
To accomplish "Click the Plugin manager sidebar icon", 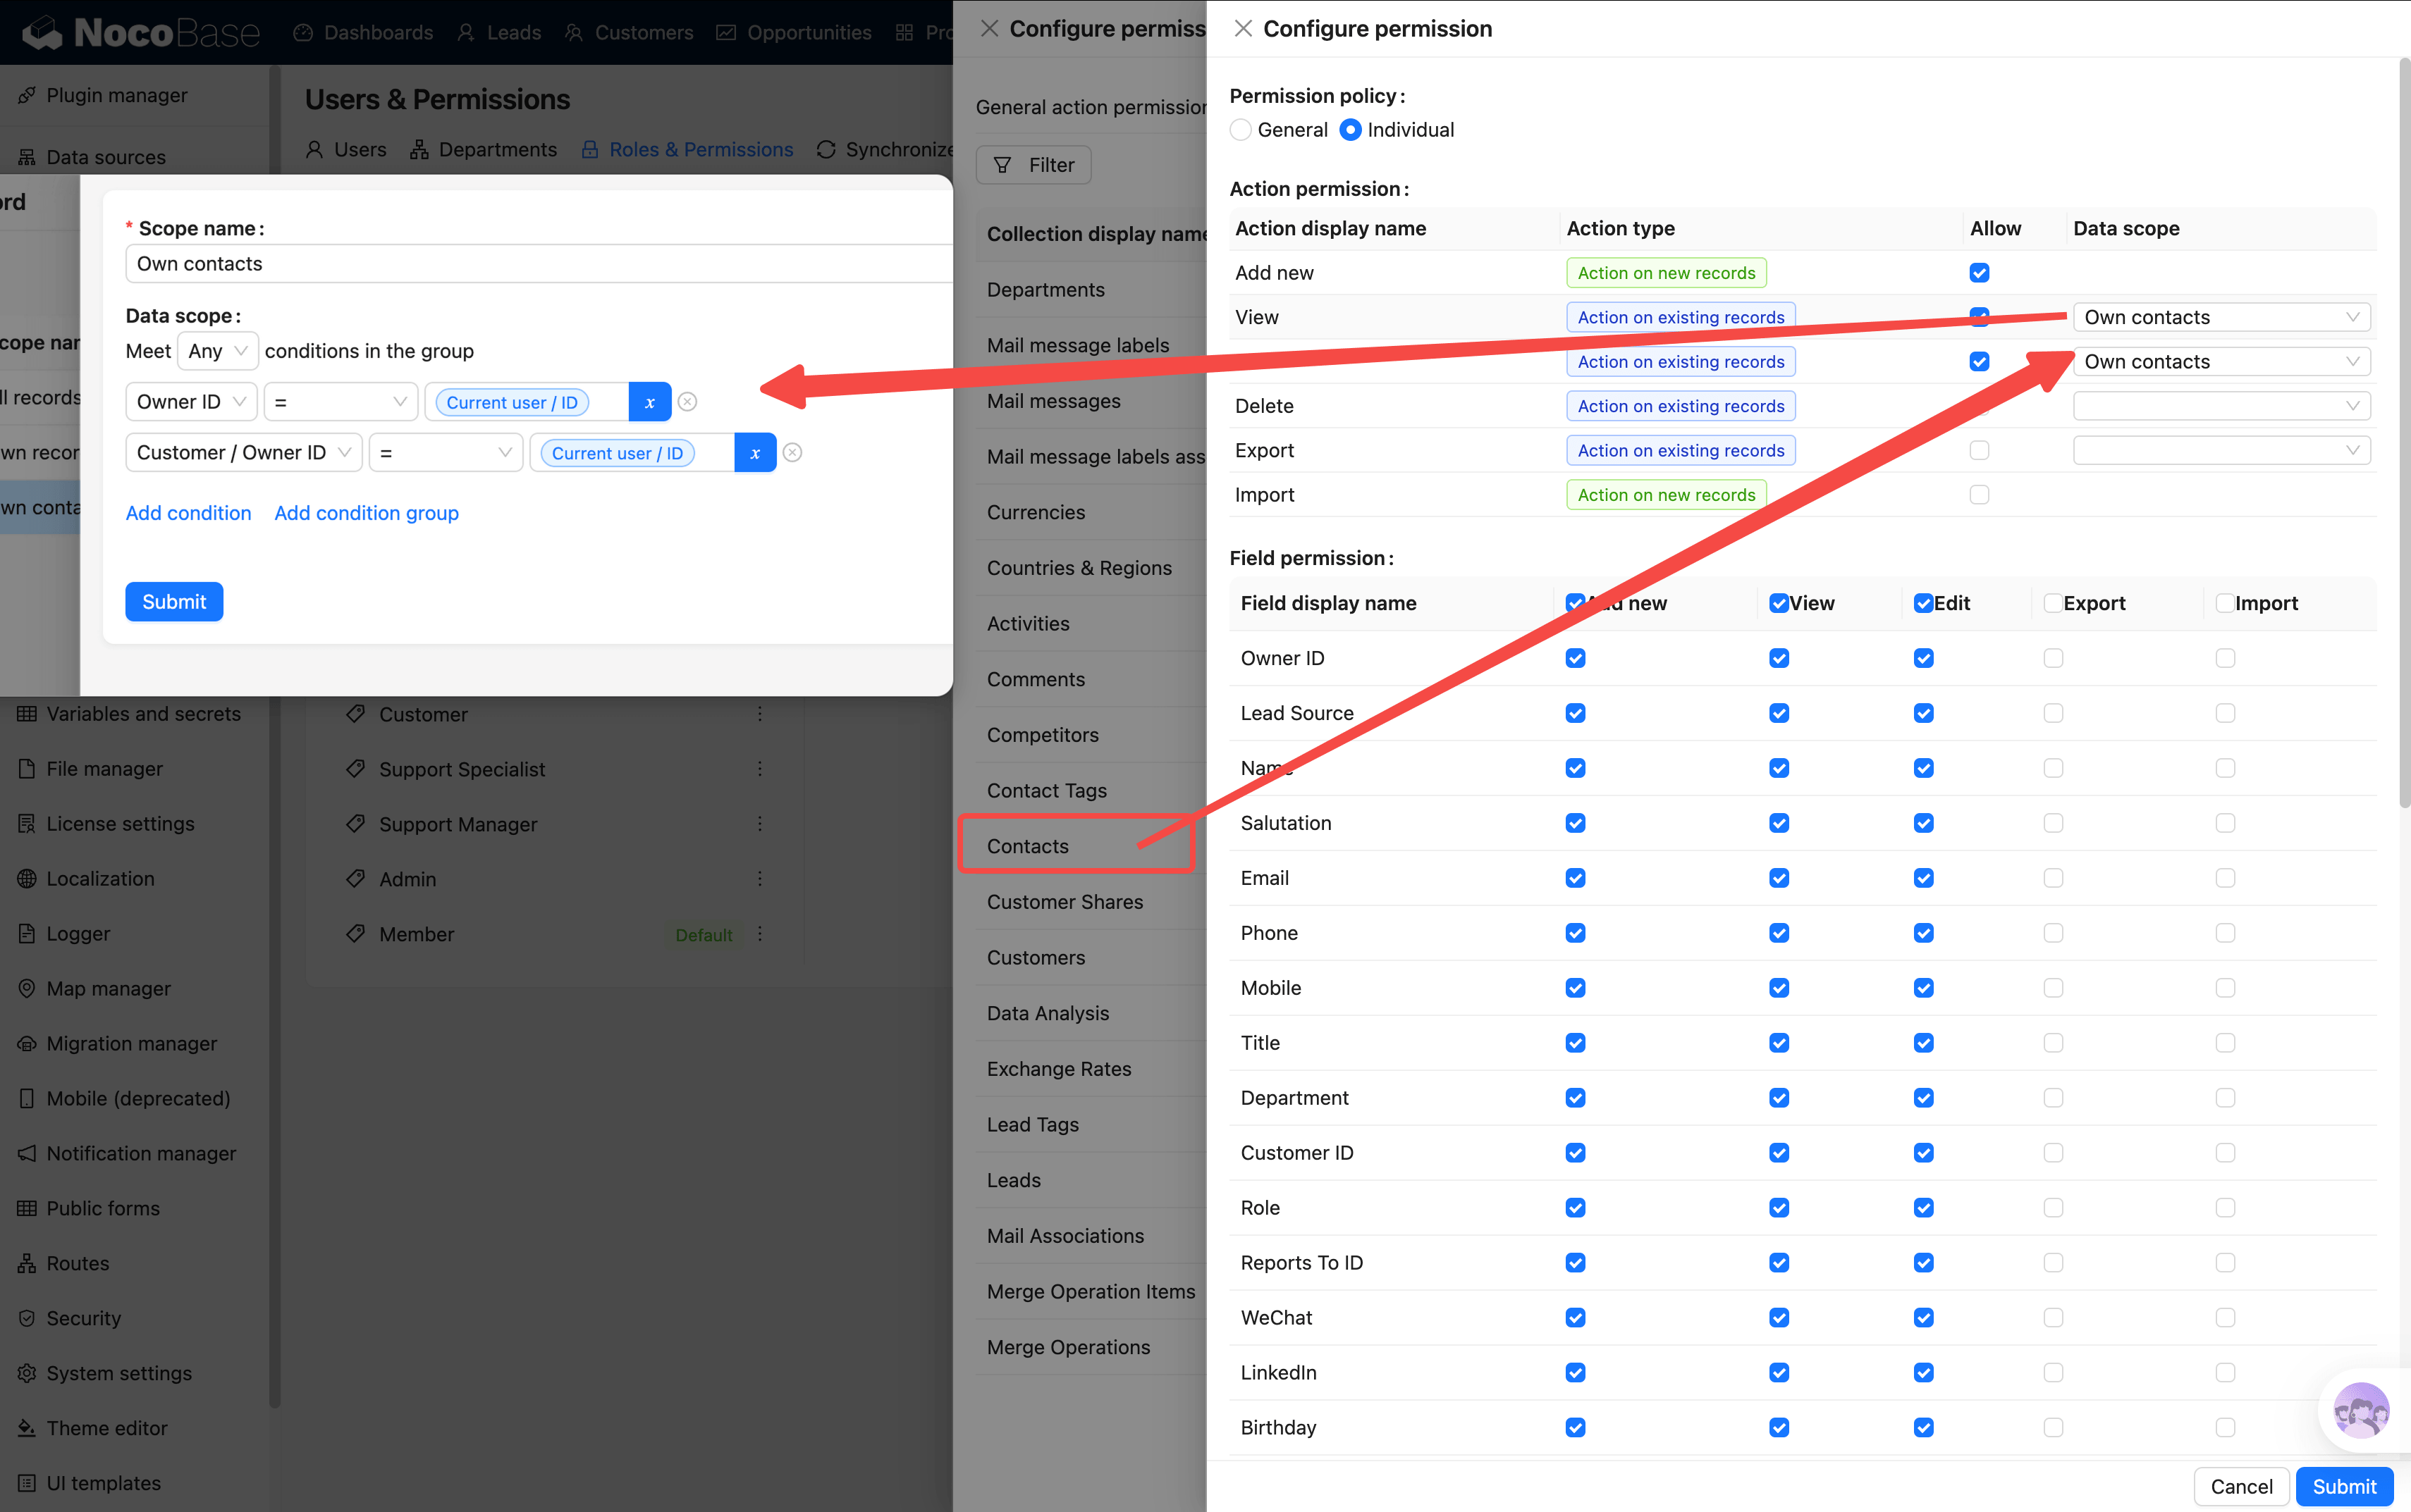I will [27, 95].
